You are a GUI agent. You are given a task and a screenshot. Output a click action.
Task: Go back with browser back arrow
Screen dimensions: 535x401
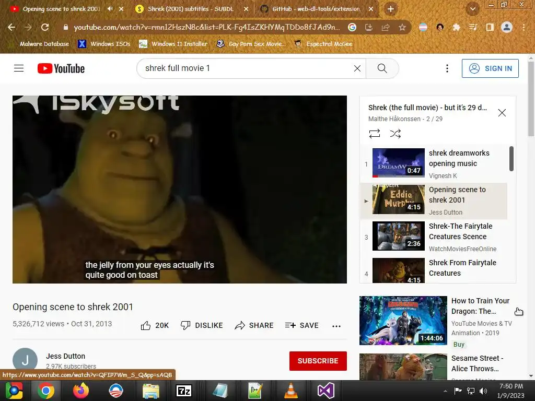11,27
